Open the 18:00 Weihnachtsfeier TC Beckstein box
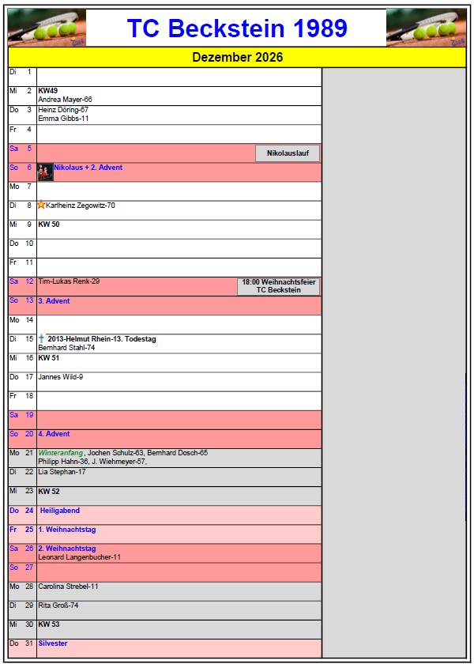Screen dimensions: 474x664 pyautogui.click(x=278, y=286)
